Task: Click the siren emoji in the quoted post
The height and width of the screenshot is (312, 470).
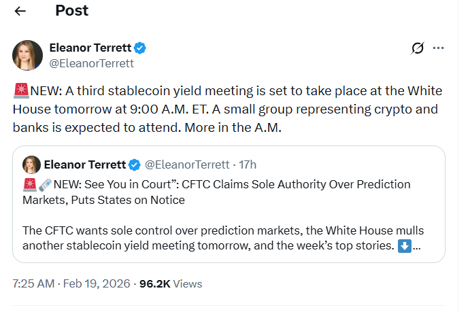Action: click(29, 184)
